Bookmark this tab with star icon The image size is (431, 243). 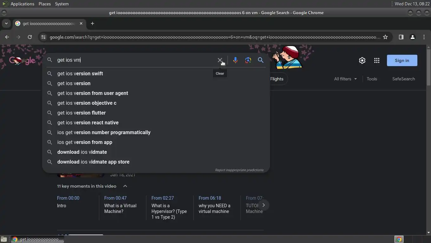tap(385, 37)
